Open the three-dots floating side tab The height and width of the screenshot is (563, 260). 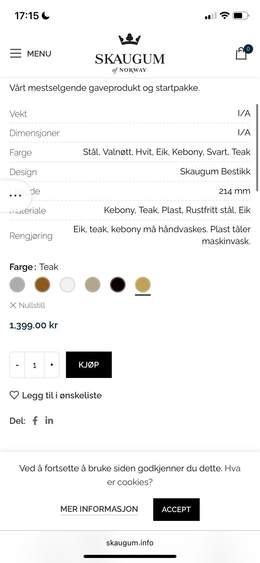pyautogui.click(x=15, y=196)
